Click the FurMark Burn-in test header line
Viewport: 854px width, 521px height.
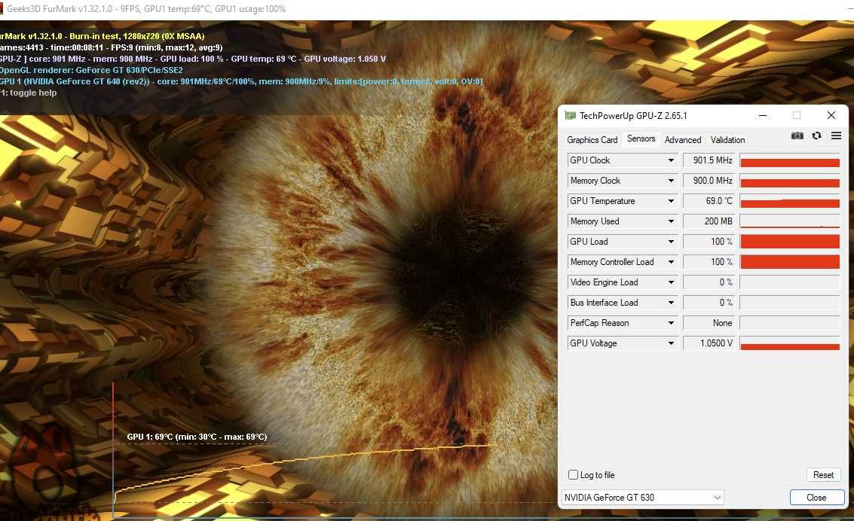pyautogui.click(x=103, y=36)
